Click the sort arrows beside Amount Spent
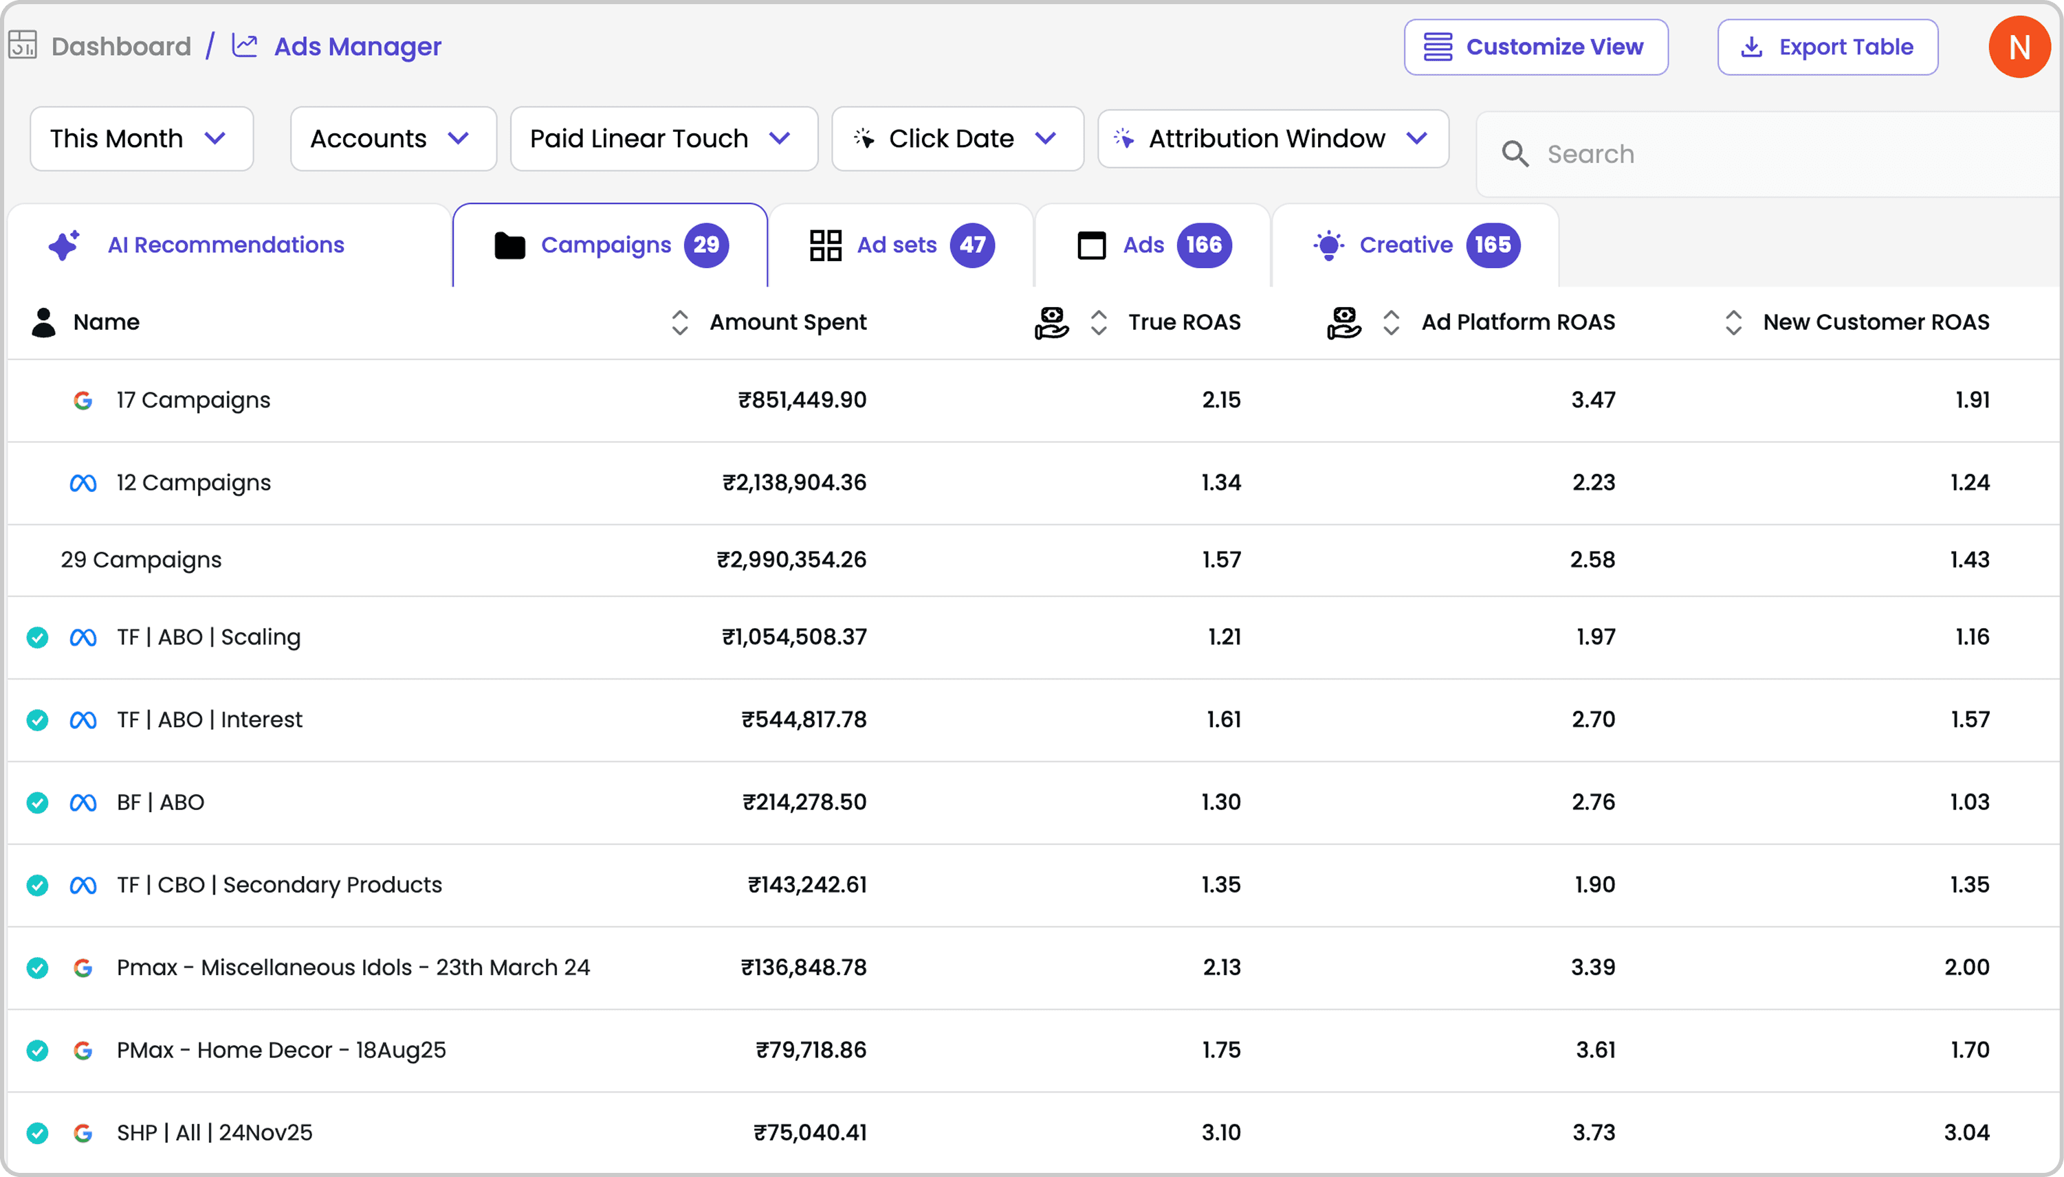 coord(679,322)
